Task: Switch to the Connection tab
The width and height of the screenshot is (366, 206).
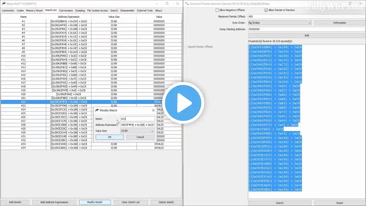Action: click(8, 11)
